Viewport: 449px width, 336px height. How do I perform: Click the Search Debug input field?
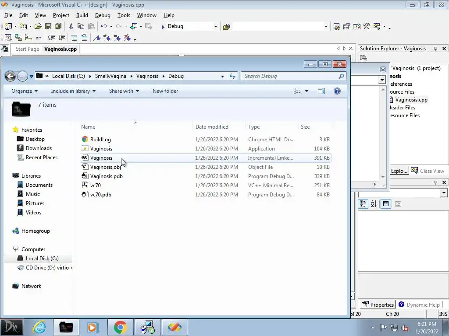(x=293, y=76)
